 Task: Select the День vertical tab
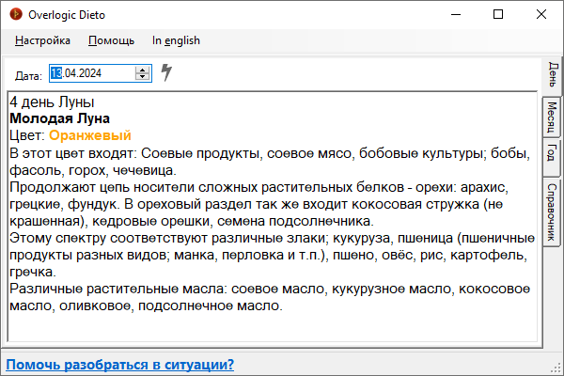553,75
